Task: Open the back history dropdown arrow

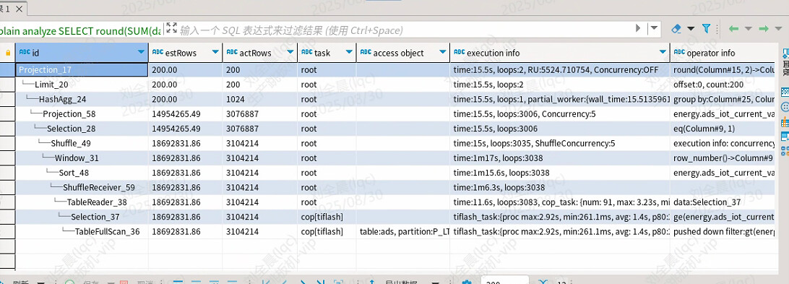Action: pos(749,29)
